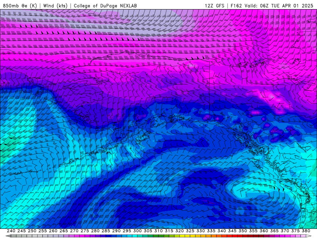The image size is (317, 238).
Task: Click the 295 value on the color scale
Action: click(x=127, y=231)
